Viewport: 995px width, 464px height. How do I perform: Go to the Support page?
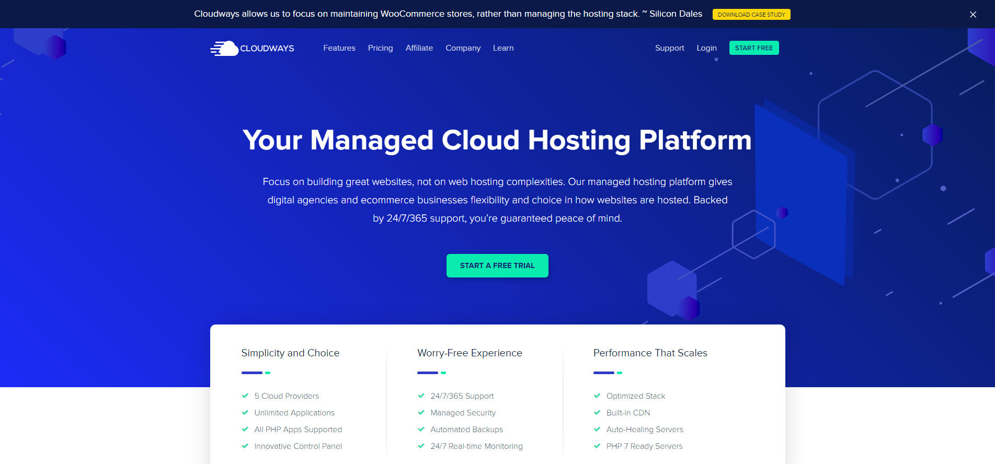tap(669, 48)
